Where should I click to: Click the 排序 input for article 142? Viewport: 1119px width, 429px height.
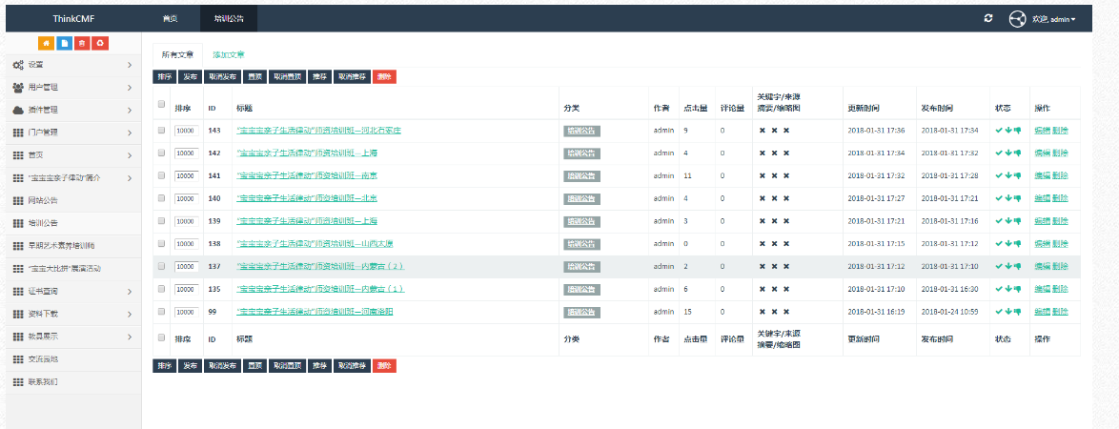pyautogui.click(x=186, y=153)
